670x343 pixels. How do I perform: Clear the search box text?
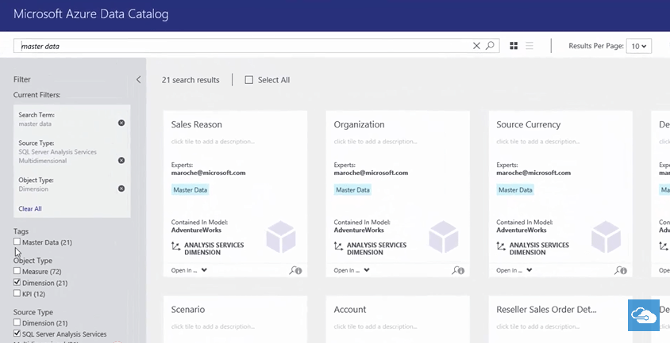click(x=476, y=46)
